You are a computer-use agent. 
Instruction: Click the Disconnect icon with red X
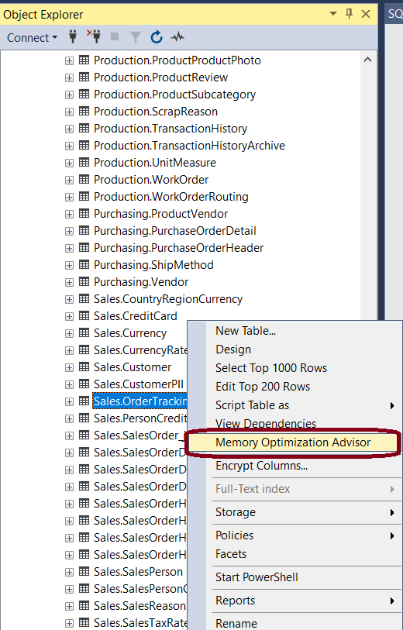[94, 36]
